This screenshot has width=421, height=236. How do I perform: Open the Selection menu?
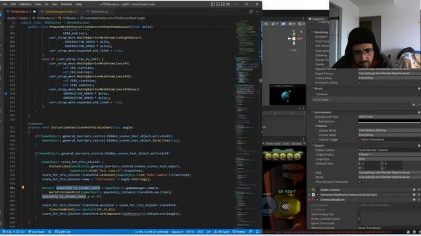pos(25,5)
